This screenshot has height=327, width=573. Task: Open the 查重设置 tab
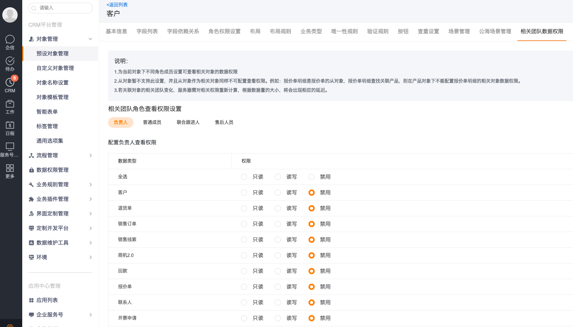click(429, 31)
